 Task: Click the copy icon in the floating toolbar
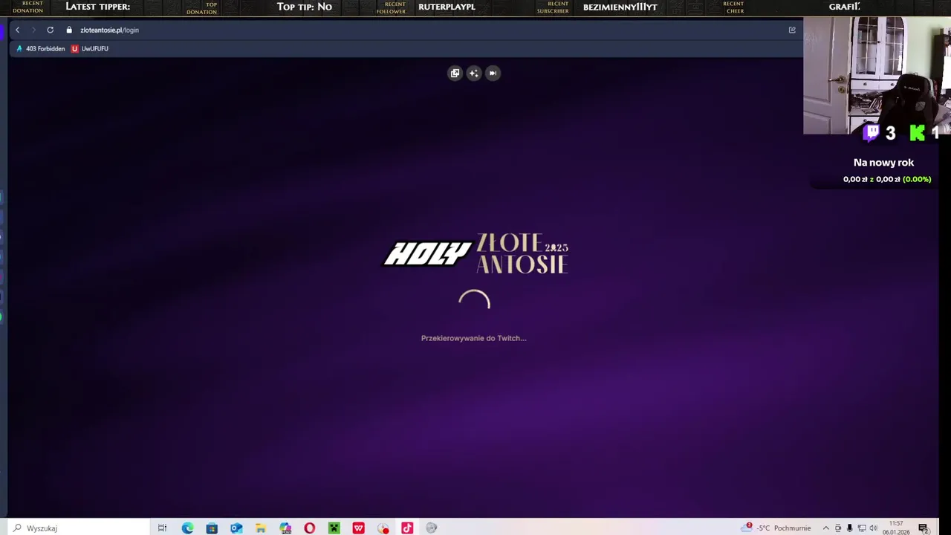(x=455, y=73)
